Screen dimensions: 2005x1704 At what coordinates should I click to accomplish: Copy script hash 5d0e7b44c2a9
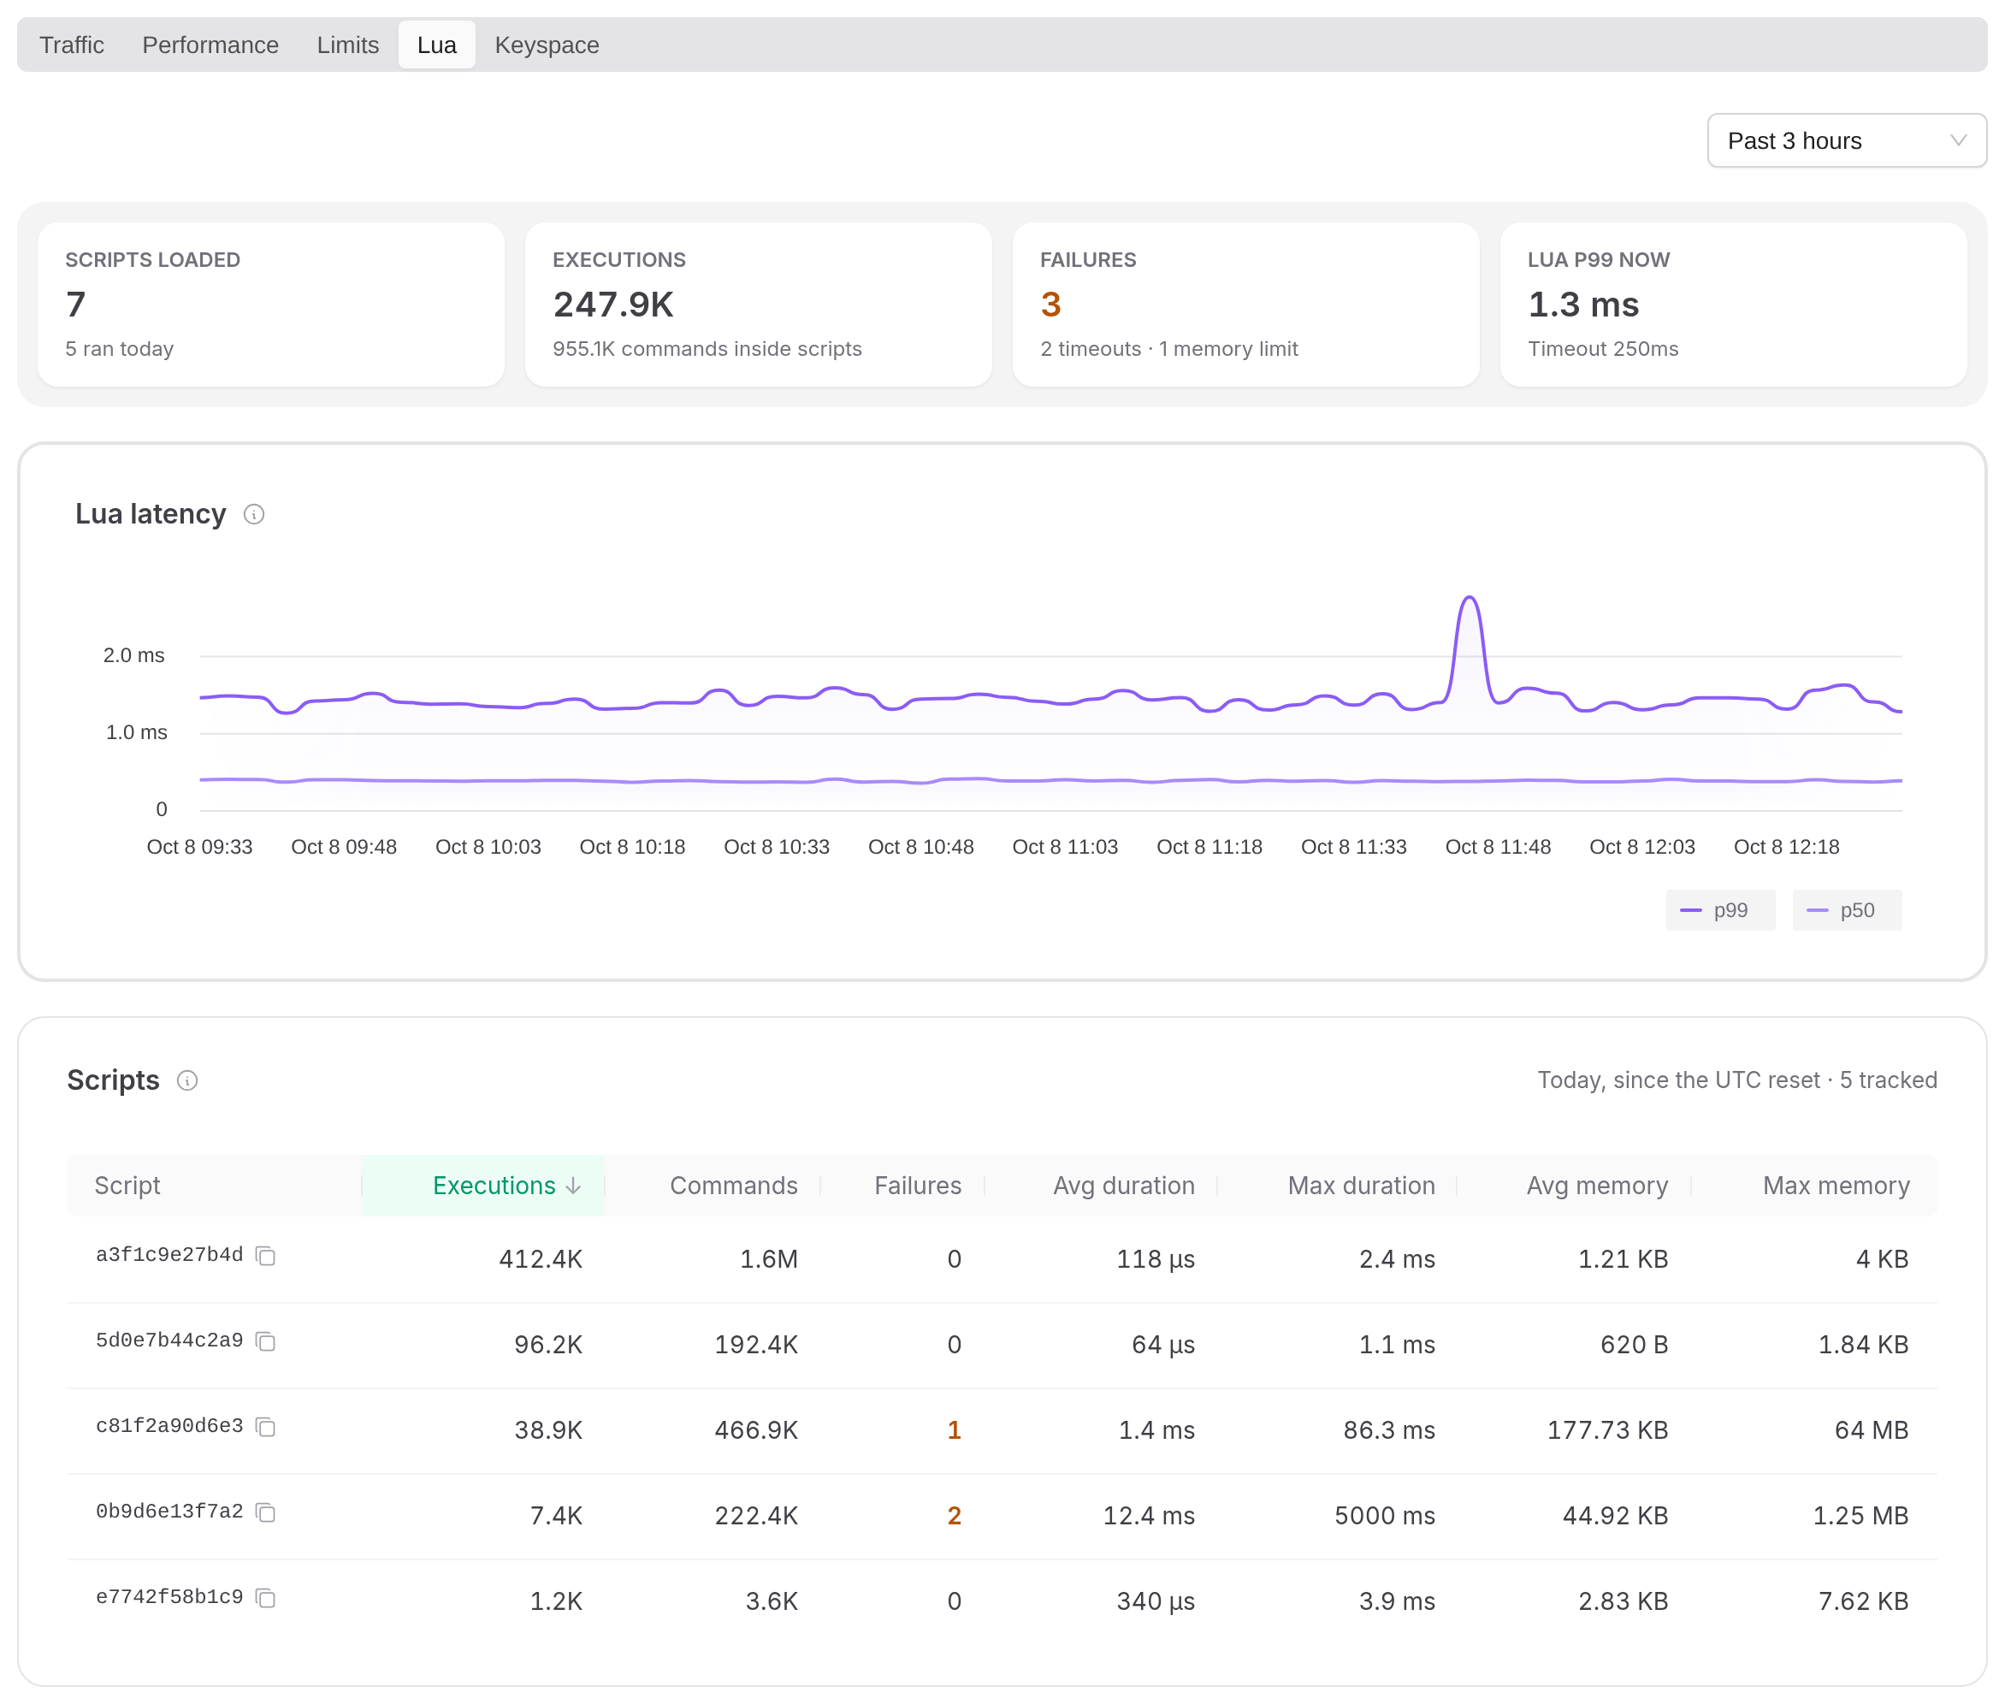266,1342
